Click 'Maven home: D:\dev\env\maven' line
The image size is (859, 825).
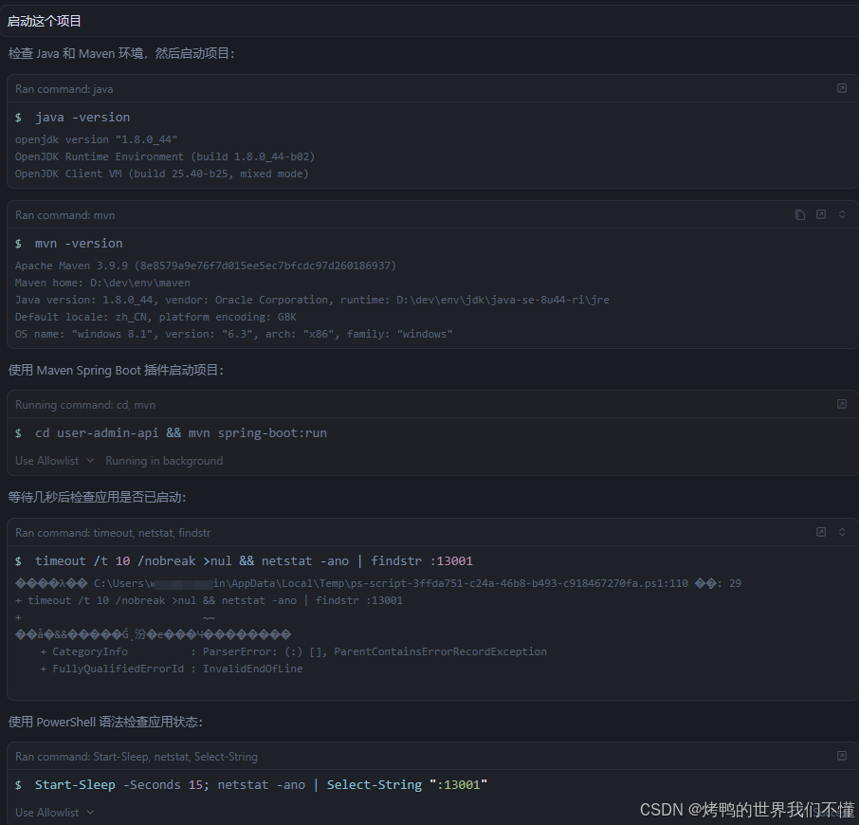(102, 283)
